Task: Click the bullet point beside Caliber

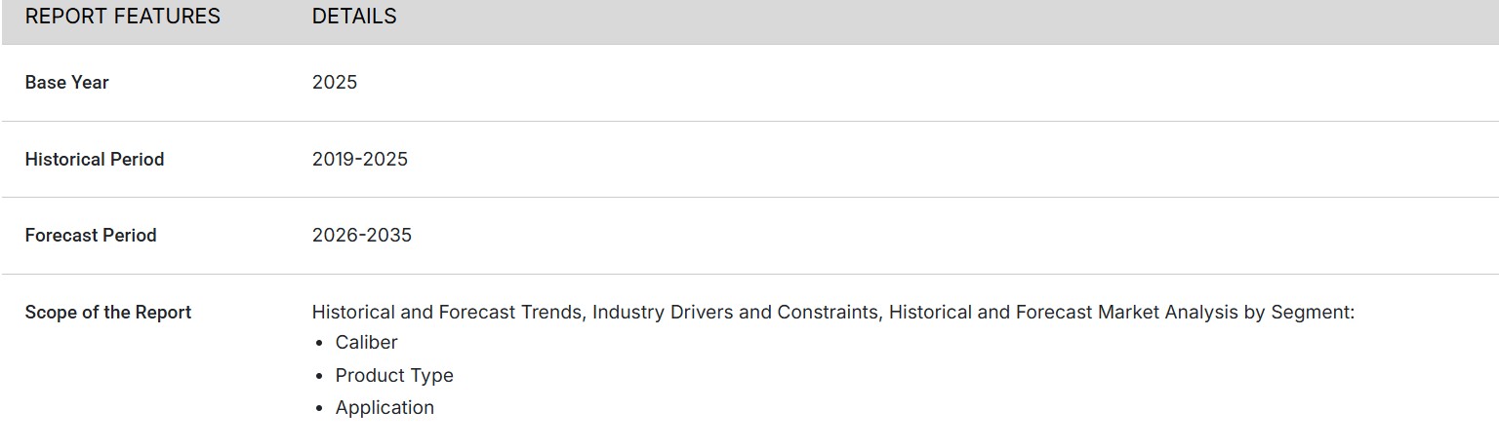Action: (319, 344)
